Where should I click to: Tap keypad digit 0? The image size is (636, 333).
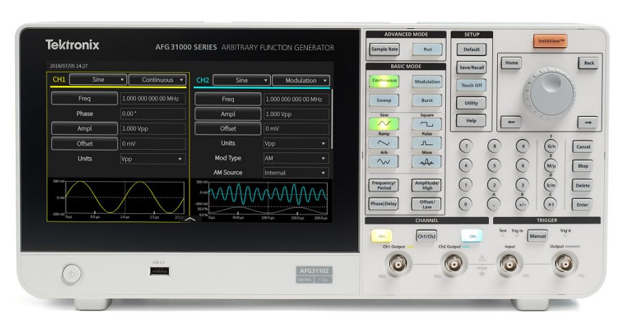coord(466,204)
